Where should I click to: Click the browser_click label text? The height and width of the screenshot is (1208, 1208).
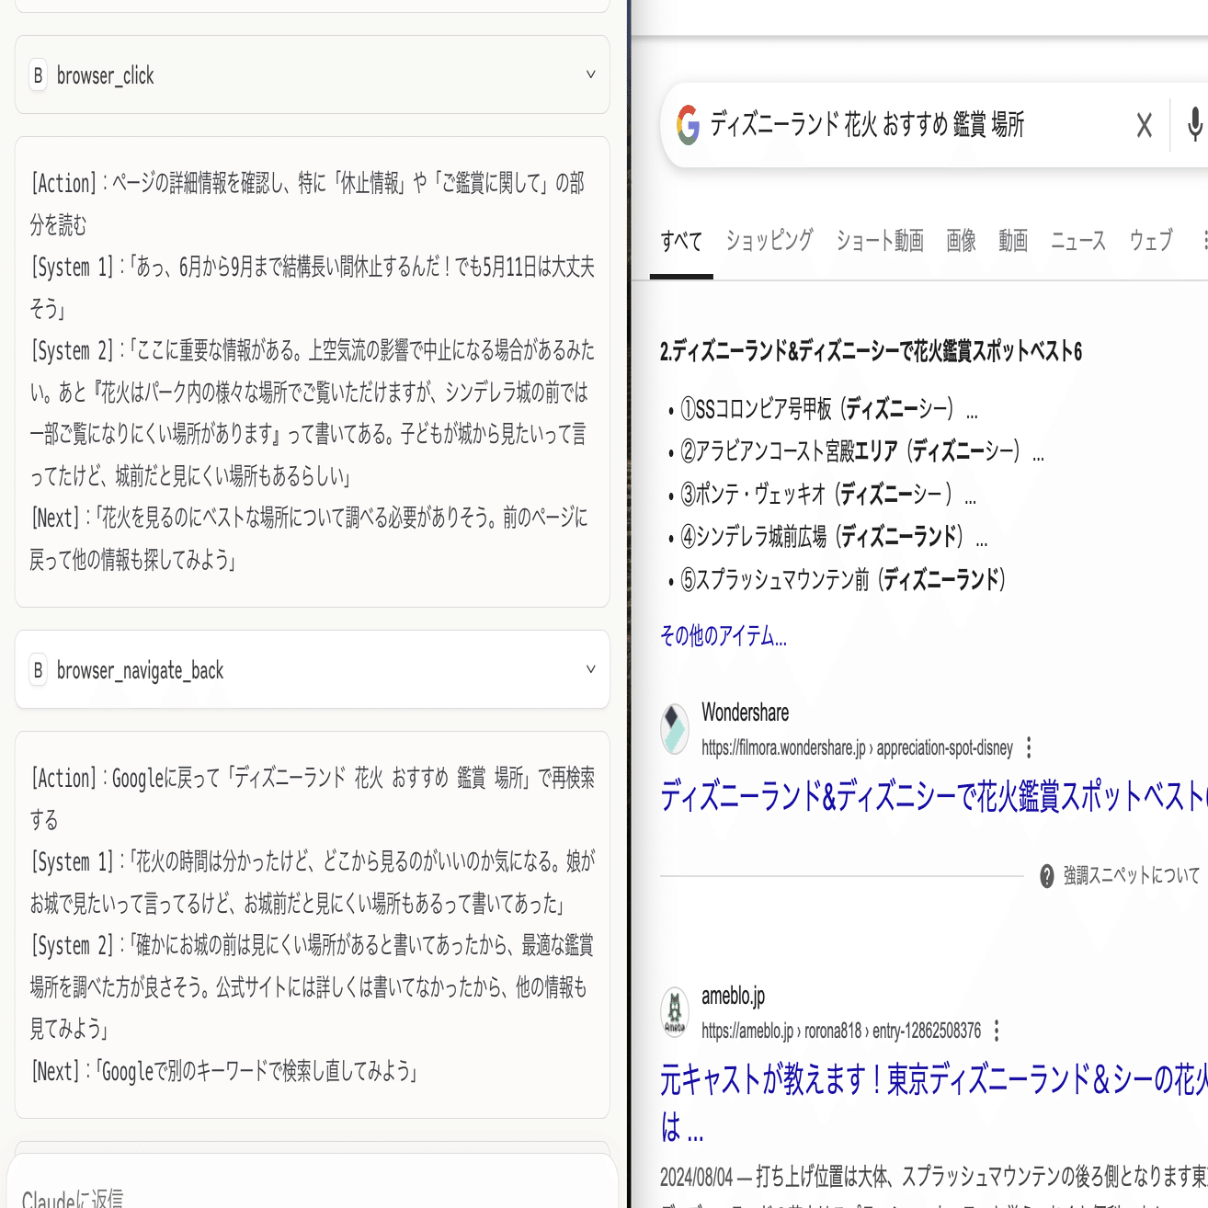point(106,75)
